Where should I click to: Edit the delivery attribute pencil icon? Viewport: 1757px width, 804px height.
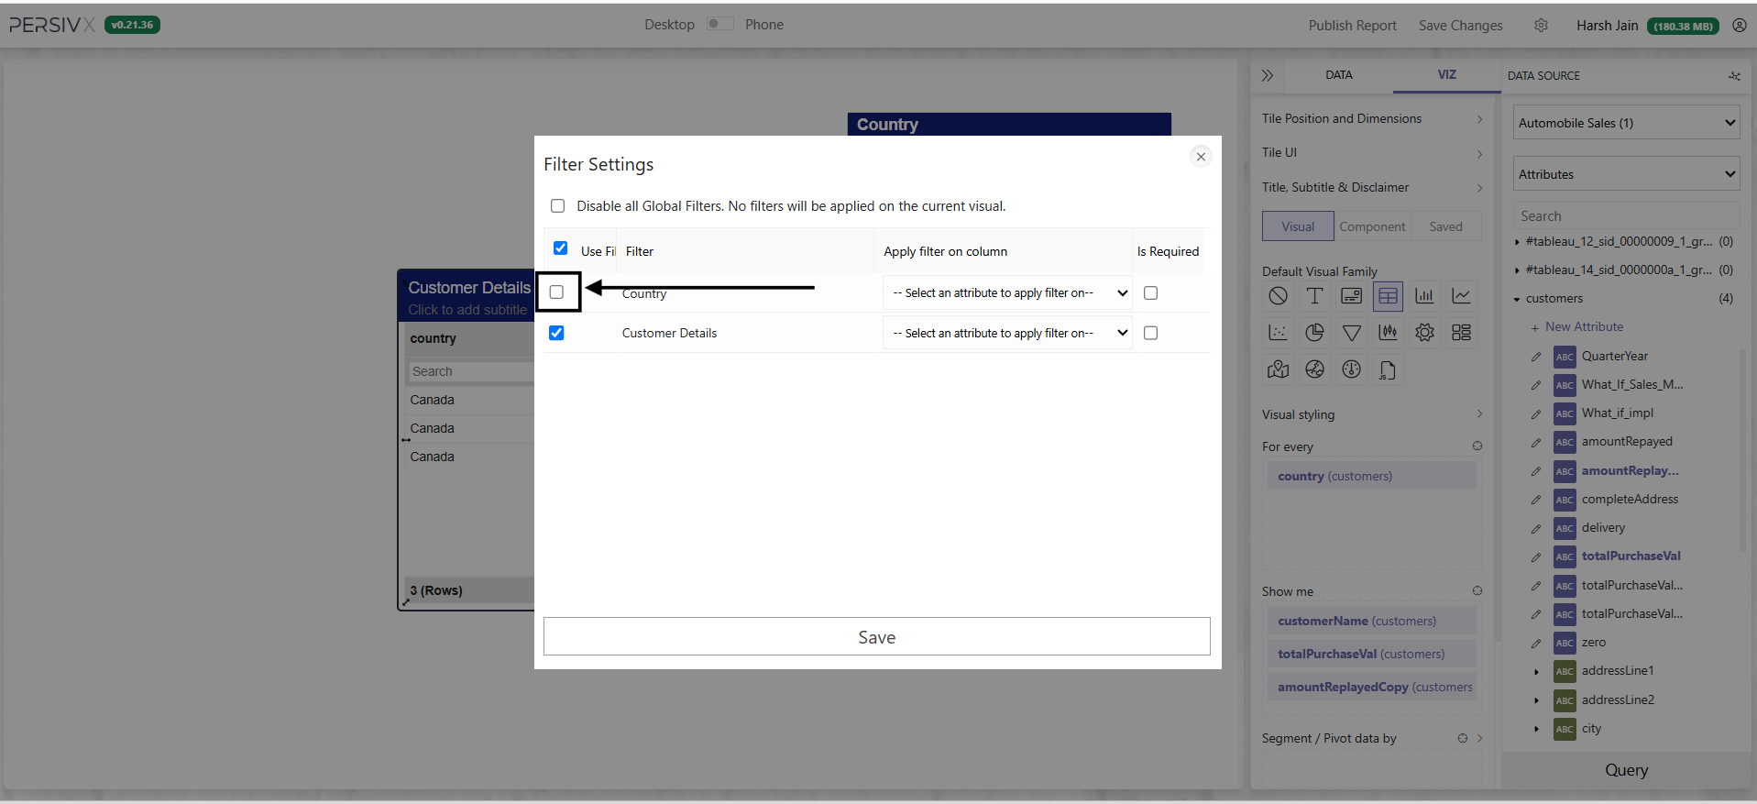[x=1536, y=528]
